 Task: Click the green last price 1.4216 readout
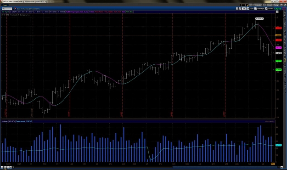point(278,9)
